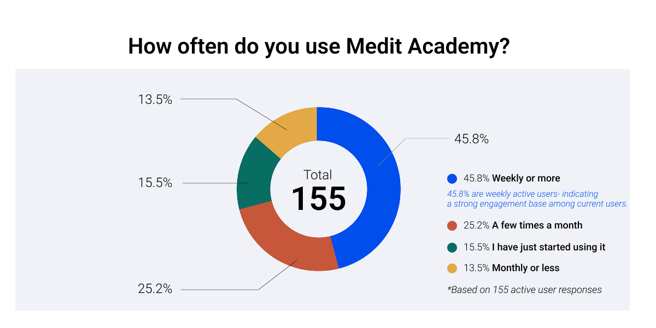
Task: Click the 45.8% callout label beside the chart
Action: click(471, 139)
